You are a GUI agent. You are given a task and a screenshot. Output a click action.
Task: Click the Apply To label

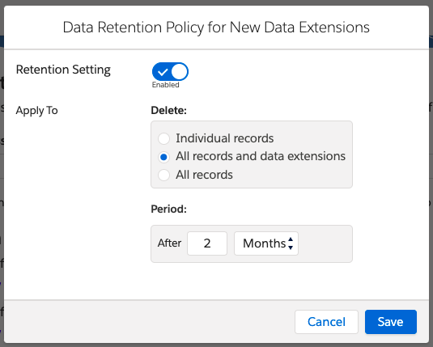pos(36,111)
